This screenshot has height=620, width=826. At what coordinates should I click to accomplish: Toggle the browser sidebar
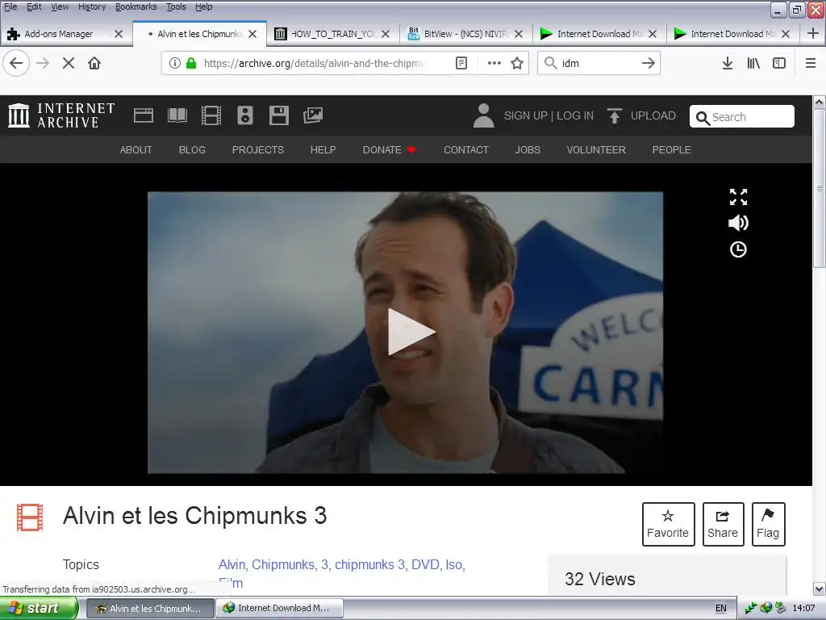tap(779, 63)
